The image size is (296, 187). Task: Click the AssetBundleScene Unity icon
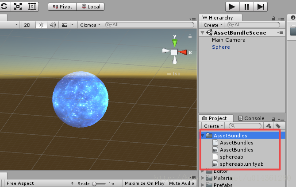pos(209,32)
